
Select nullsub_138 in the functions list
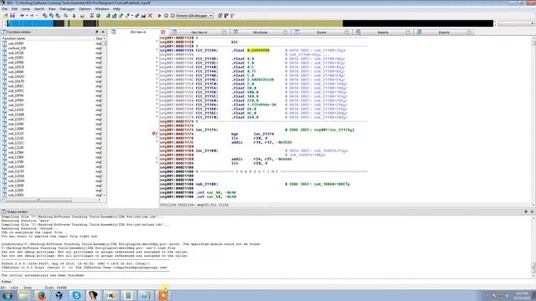17,48
